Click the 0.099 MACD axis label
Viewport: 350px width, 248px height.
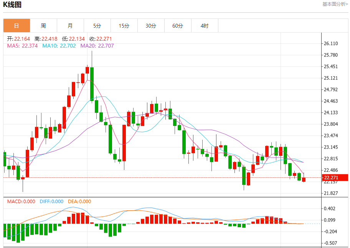click(329, 220)
